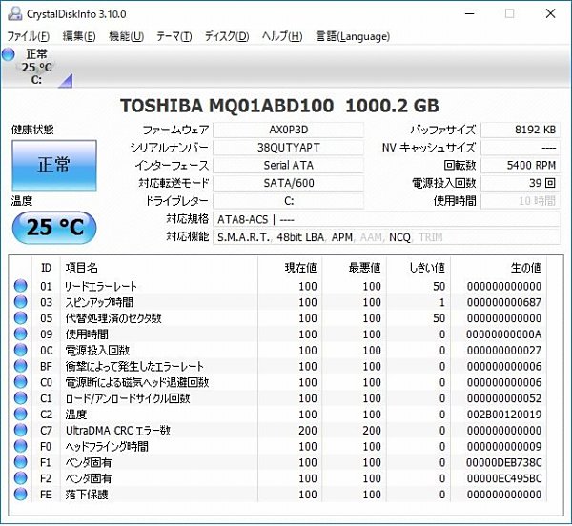Viewport: 572px width, 526px height.
Task: Click the current value 200 in C7 row
Action: coord(308,431)
